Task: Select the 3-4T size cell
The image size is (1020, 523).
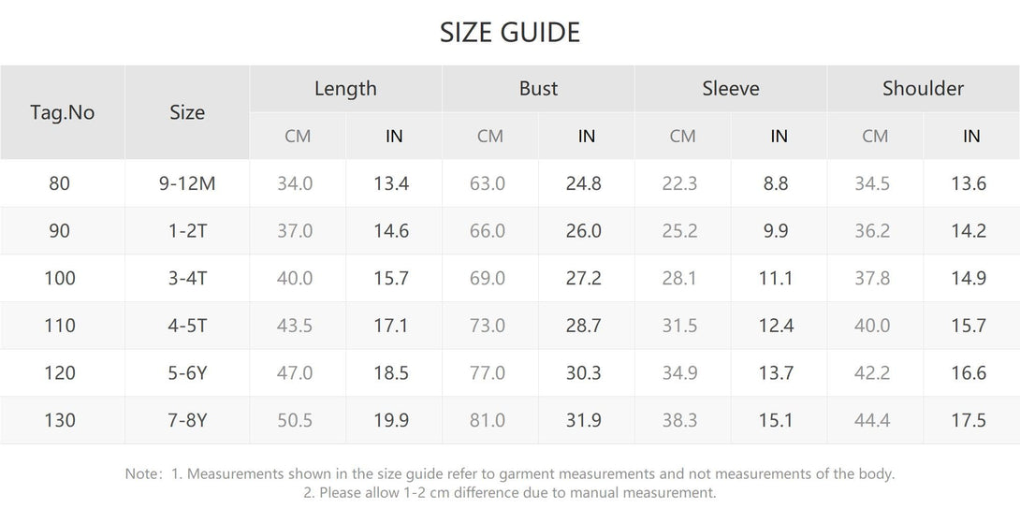Action: click(187, 279)
